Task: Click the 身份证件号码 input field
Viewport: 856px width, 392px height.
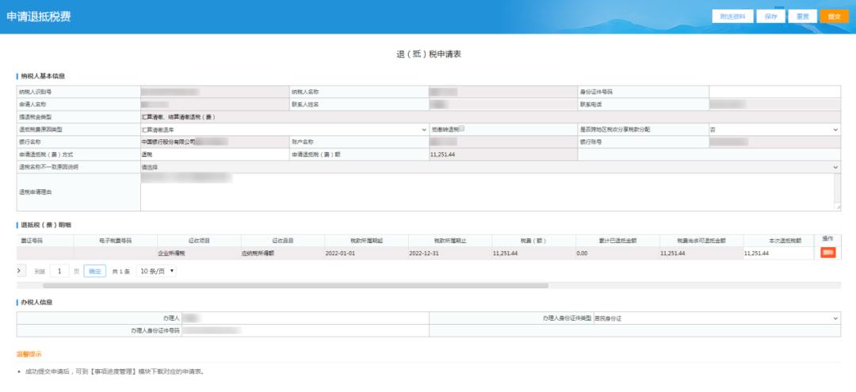Action: tap(774, 92)
